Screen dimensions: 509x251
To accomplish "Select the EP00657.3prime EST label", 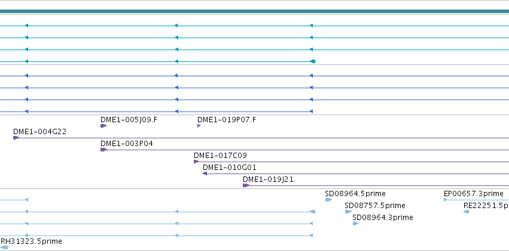I will point(474,194).
